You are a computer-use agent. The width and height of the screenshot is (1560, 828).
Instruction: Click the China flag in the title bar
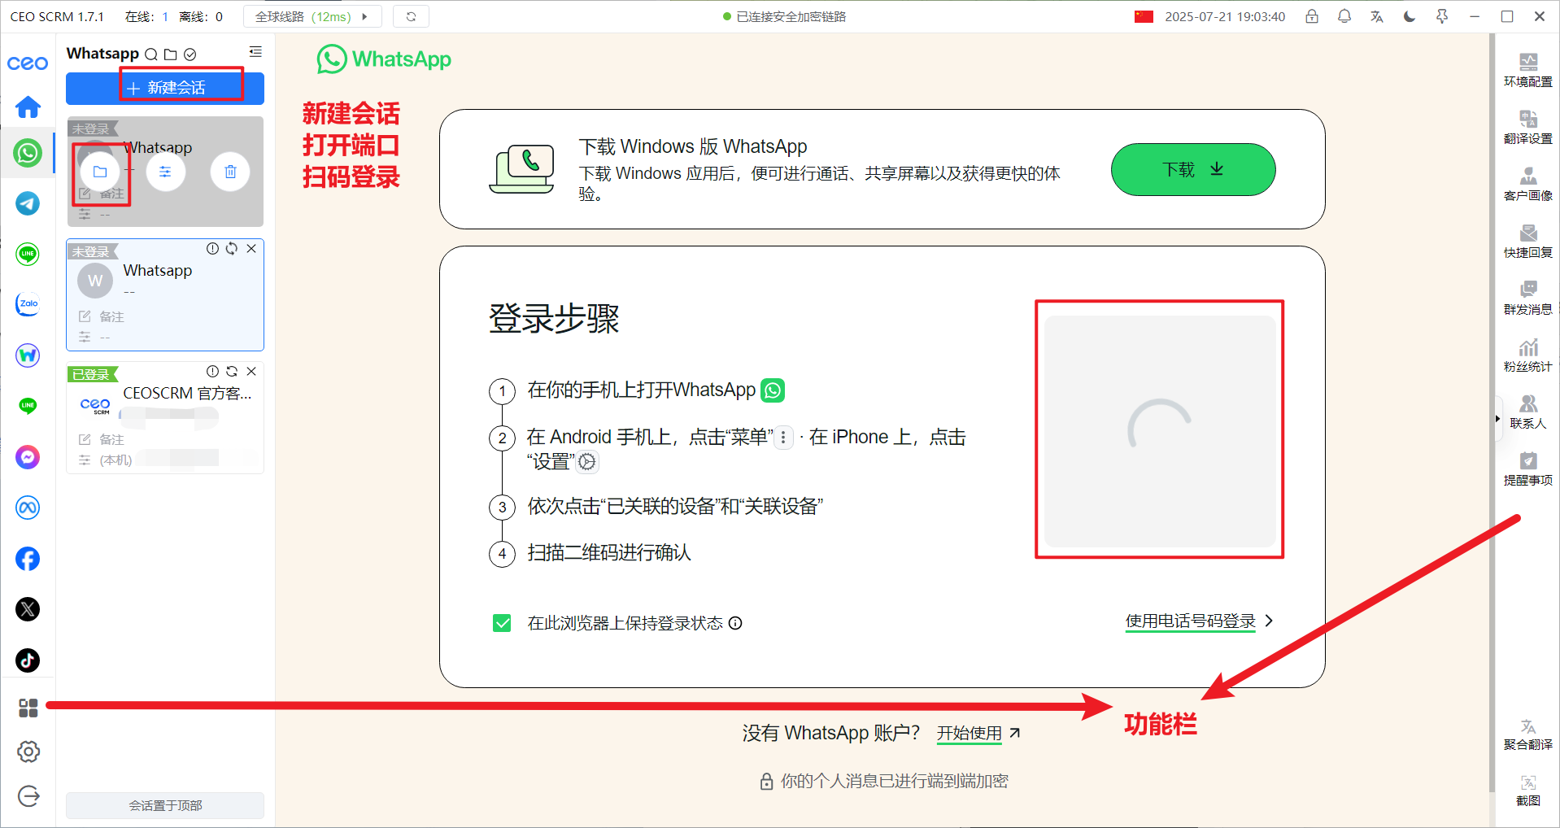pos(1144,16)
